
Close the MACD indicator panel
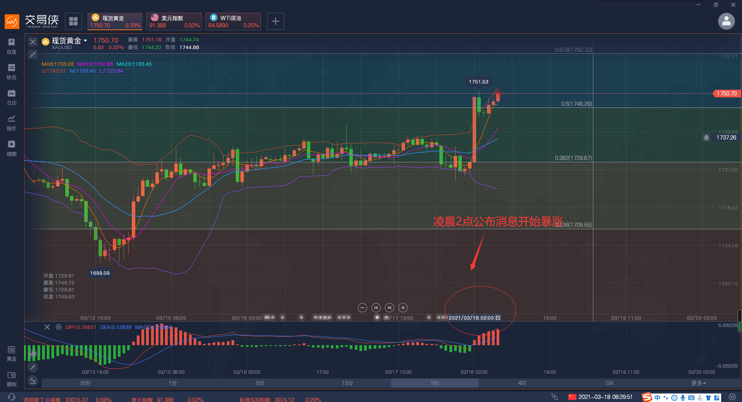point(47,327)
